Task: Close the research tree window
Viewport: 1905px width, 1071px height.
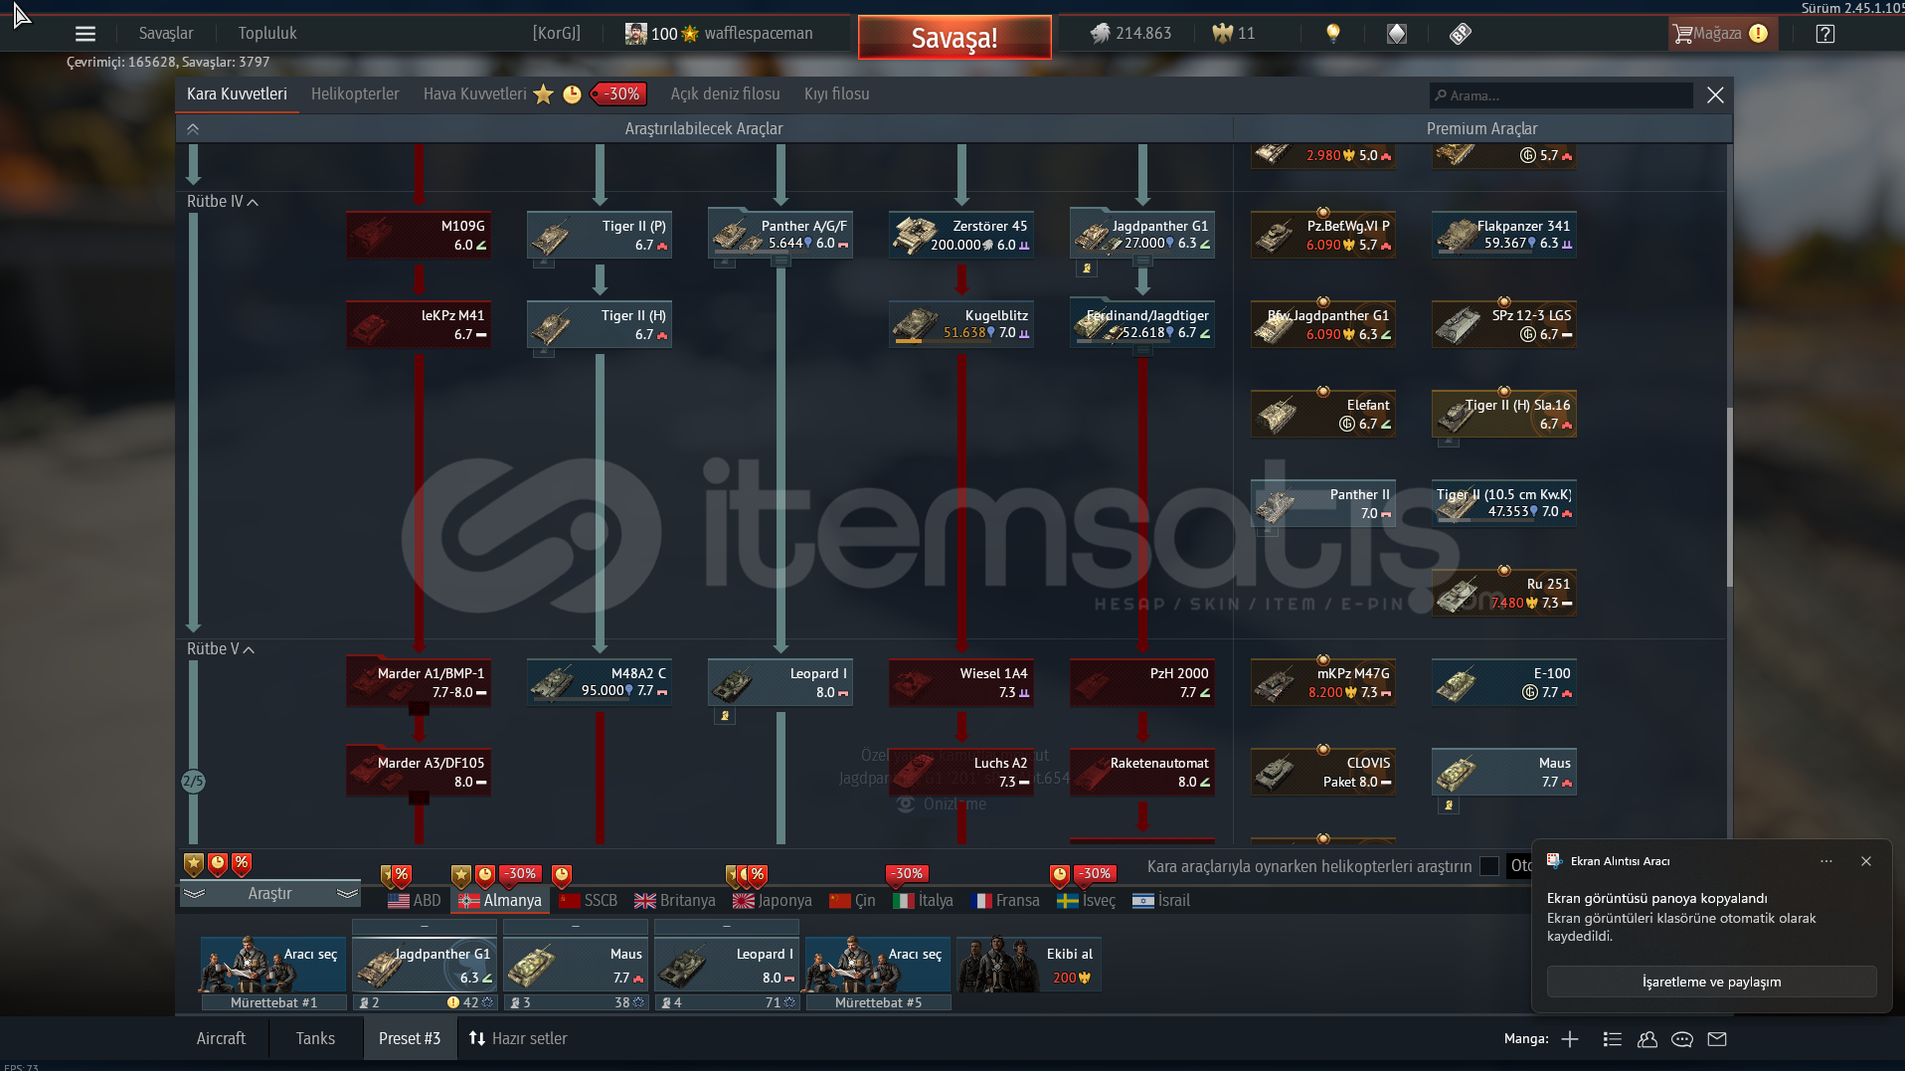Action: pos(1715,95)
